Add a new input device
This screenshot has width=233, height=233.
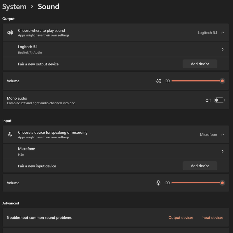(200, 166)
